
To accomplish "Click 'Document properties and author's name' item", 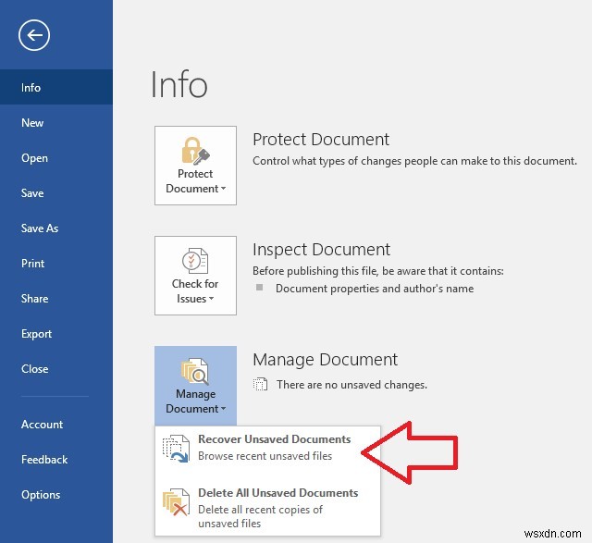I will click(375, 289).
